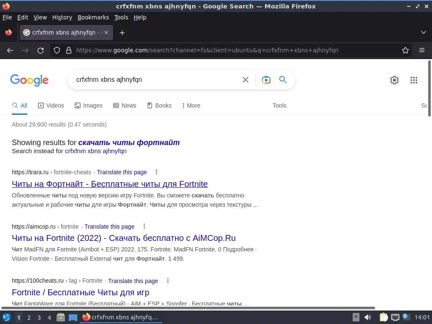Translate the trara.ru result page
The height and width of the screenshot is (324, 432).
122,172
